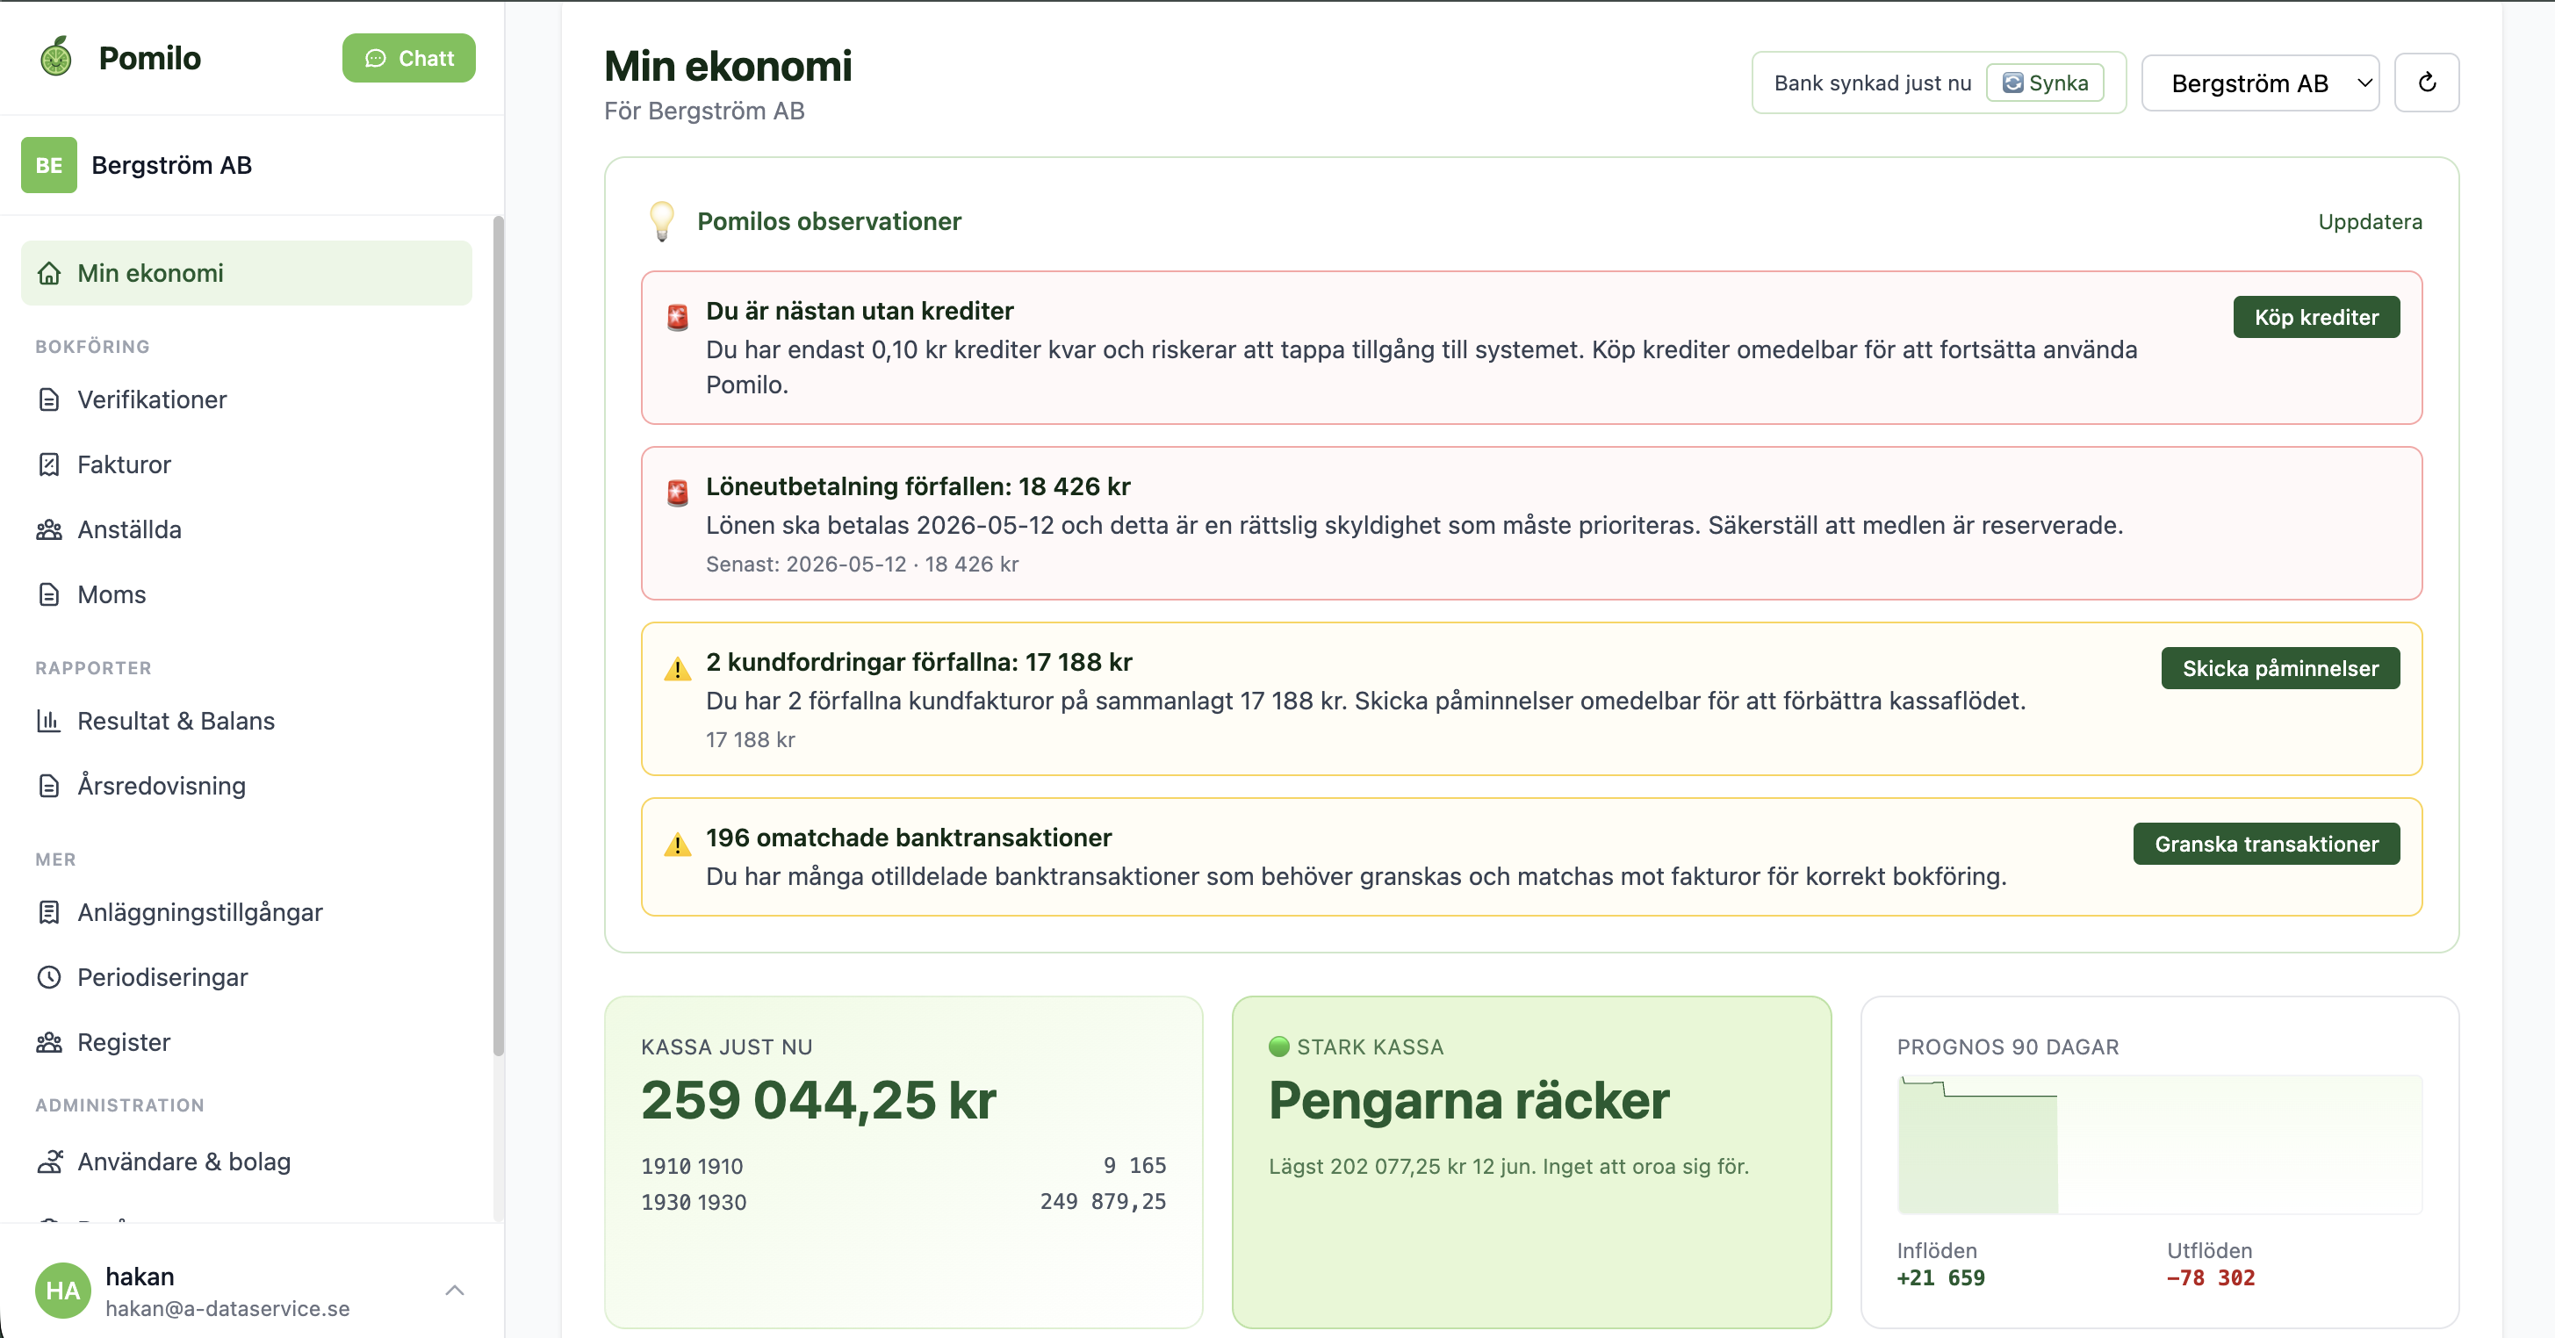Click the 196 omatchade banktransaktioner heading

point(909,837)
